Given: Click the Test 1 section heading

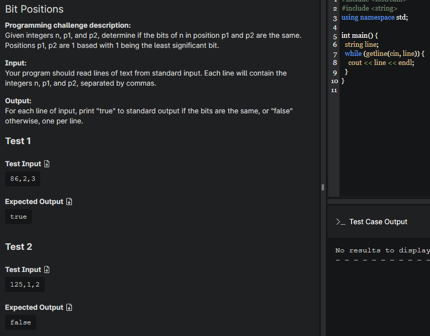Looking at the screenshot, I should [18, 141].
